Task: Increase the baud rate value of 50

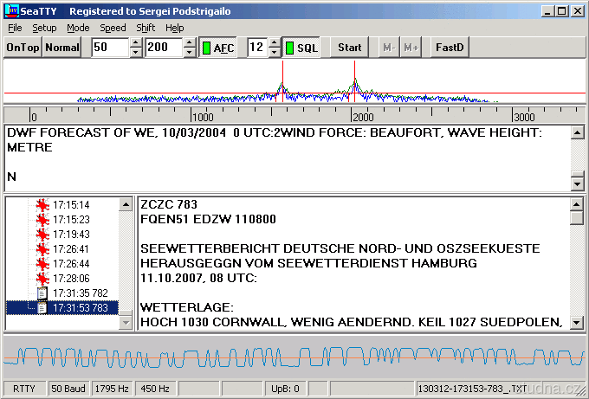Action: click(x=135, y=43)
